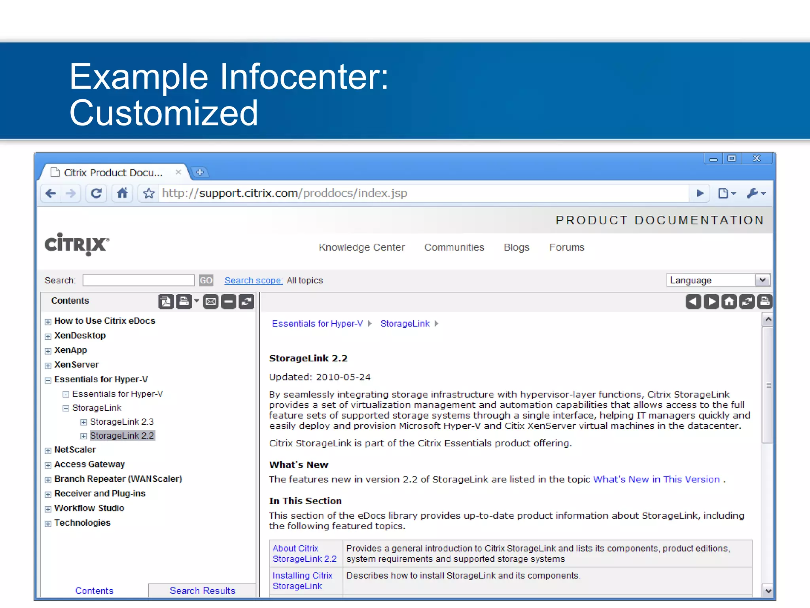
Task: Select the NetScaler tree label
Action: pos(75,450)
